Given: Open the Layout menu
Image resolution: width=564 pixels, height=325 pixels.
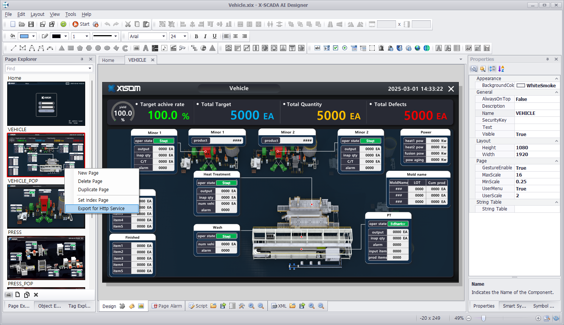Looking at the screenshot, I should [37, 14].
